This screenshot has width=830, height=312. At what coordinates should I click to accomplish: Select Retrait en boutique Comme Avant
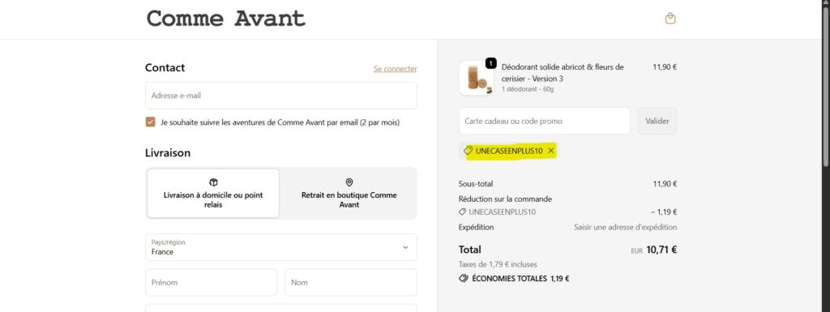pyautogui.click(x=349, y=194)
